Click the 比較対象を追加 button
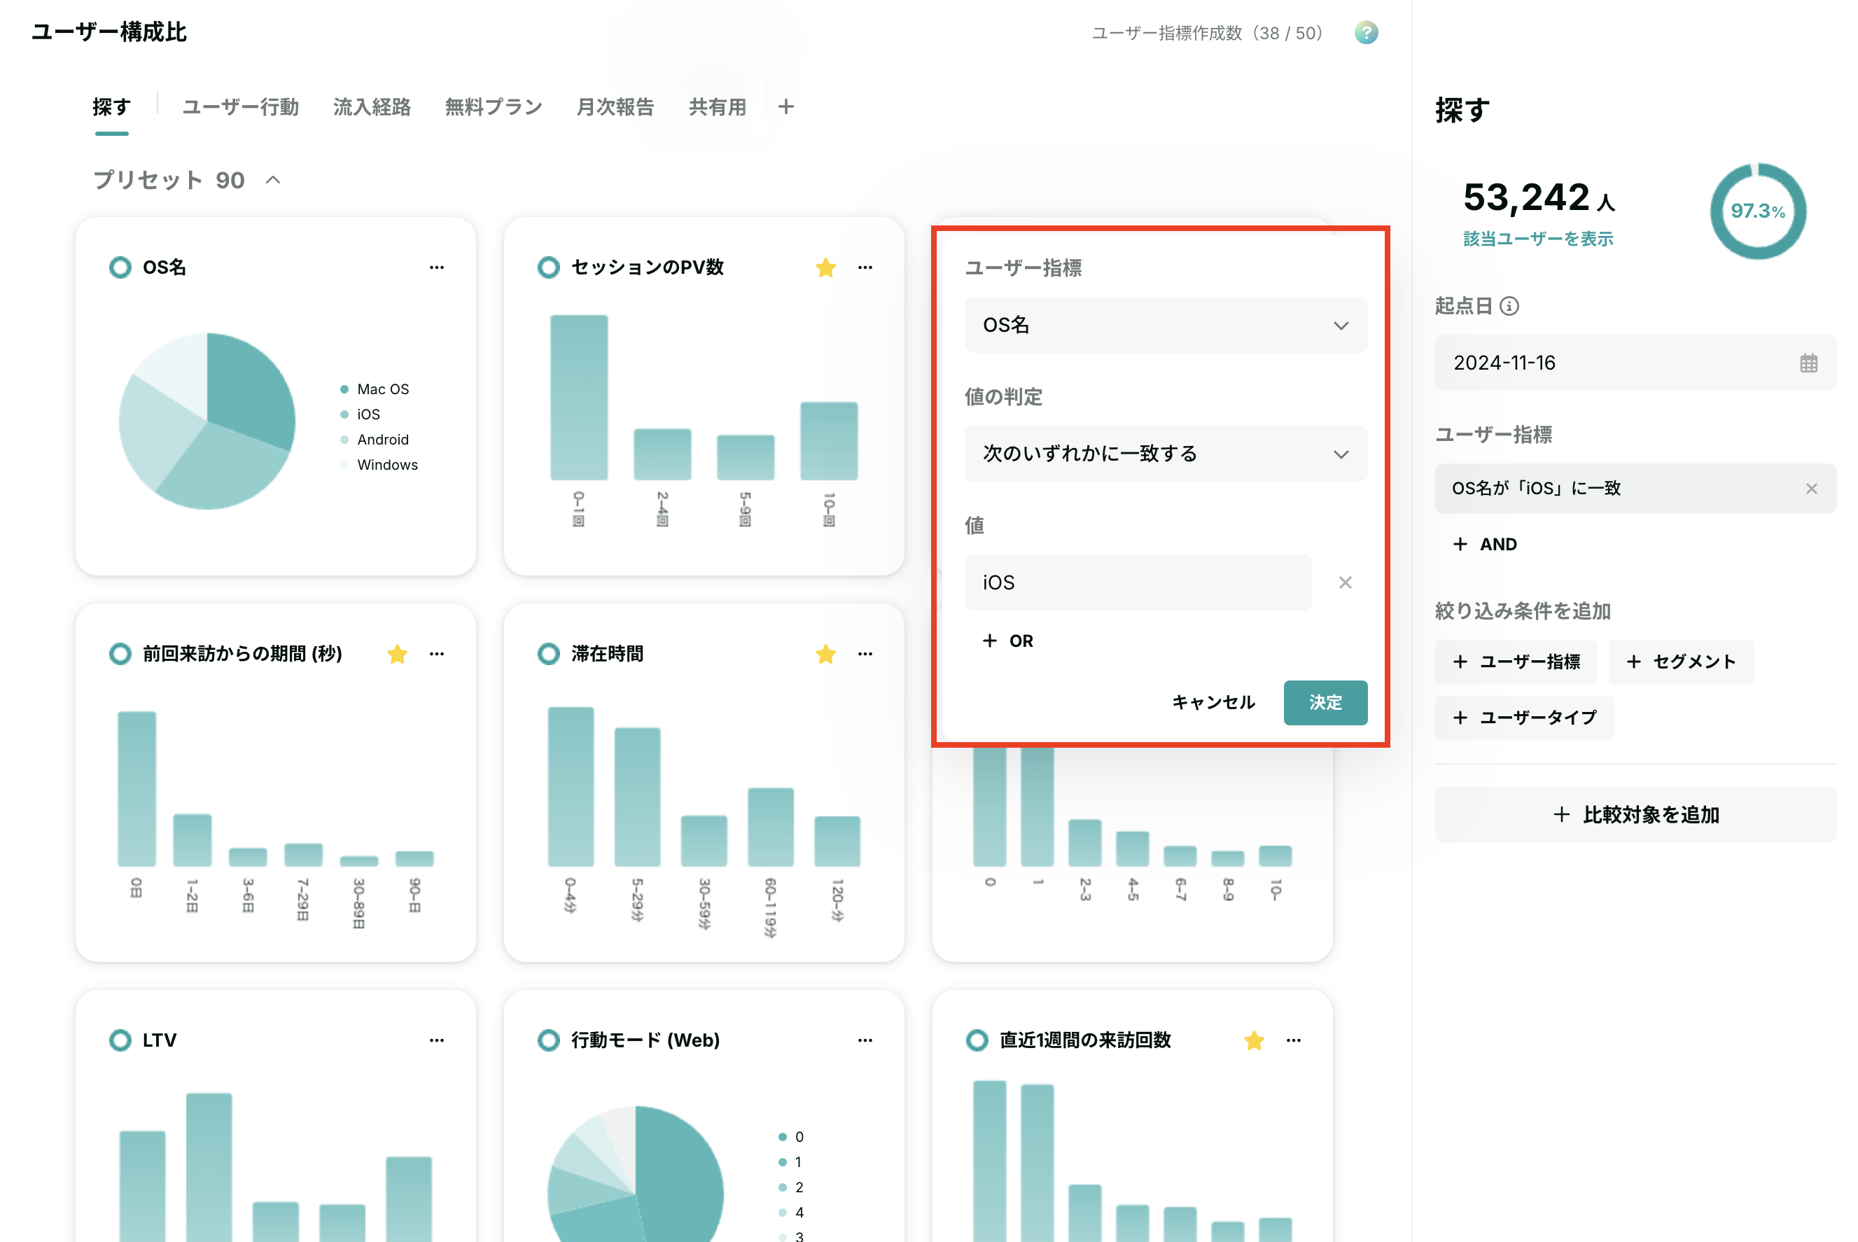Image resolution: width=1858 pixels, height=1242 pixels. pyautogui.click(x=1635, y=815)
